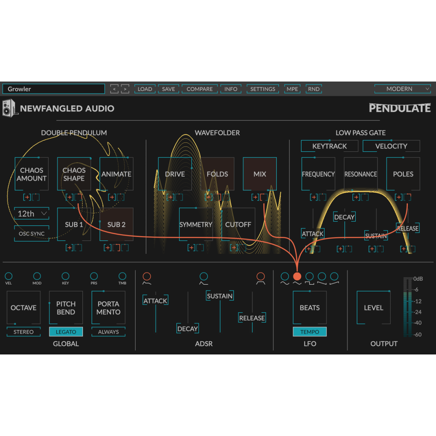Image resolution: width=436 pixels, height=436 pixels.
Task: Click the PORTAMENTO control box
Action: [109, 307]
